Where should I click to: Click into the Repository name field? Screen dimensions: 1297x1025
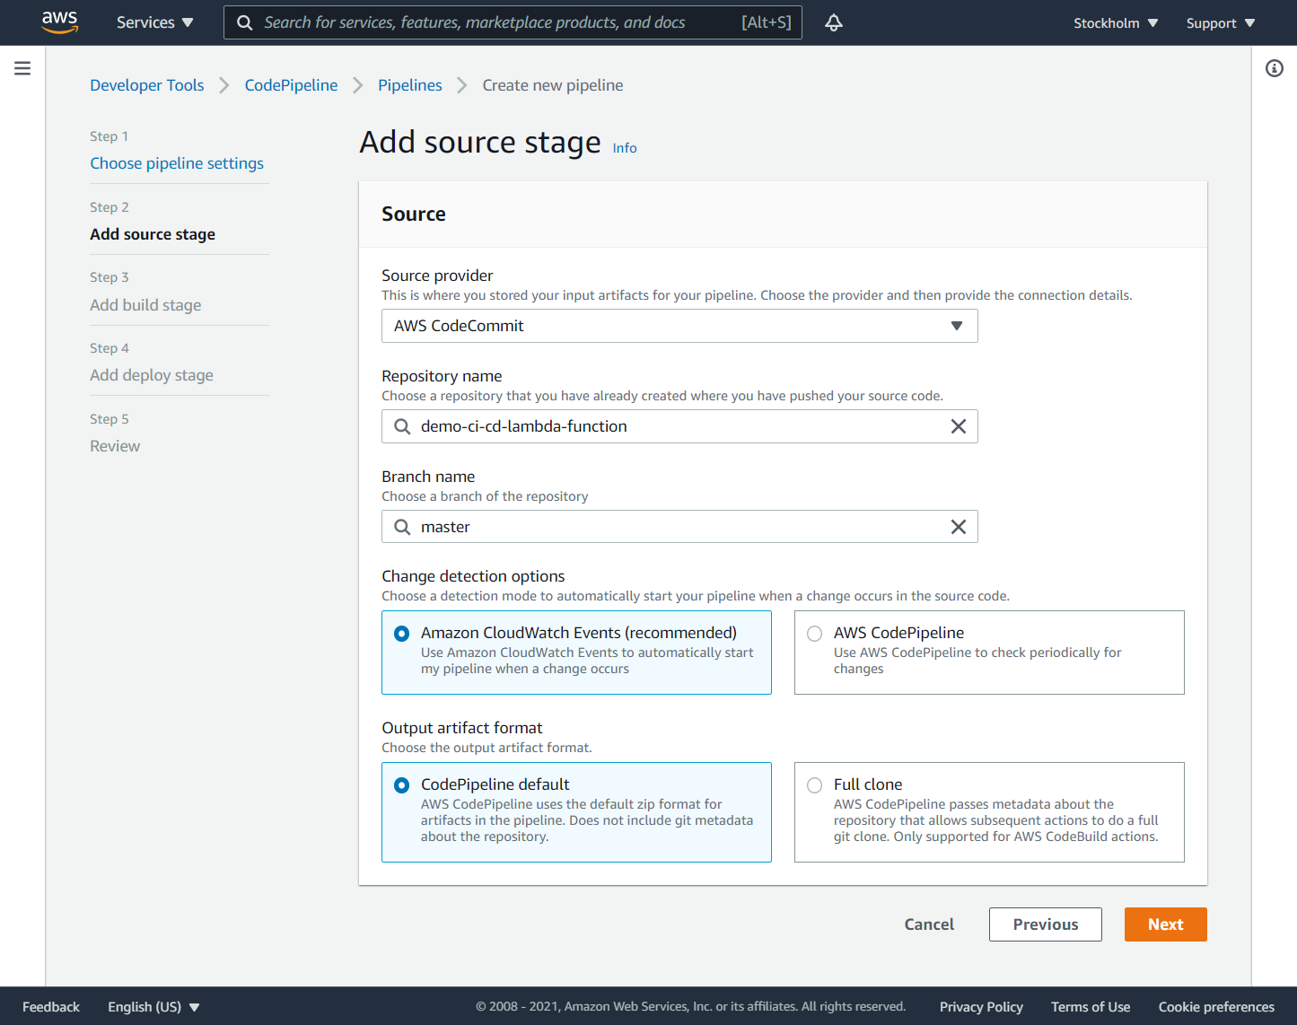pyautogui.click(x=679, y=426)
